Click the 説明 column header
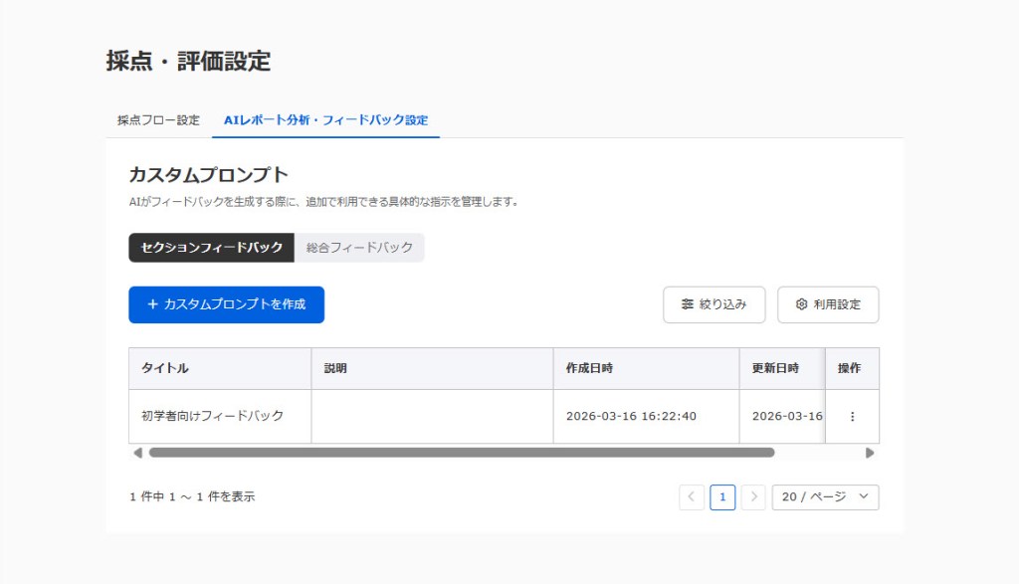This screenshot has height=584, width=1019. click(335, 368)
